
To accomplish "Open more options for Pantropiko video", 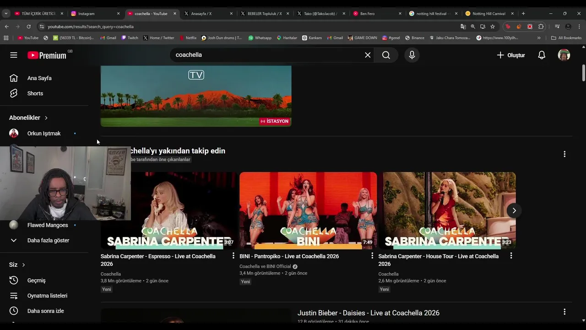I will pyautogui.click(x=372, y=256).
